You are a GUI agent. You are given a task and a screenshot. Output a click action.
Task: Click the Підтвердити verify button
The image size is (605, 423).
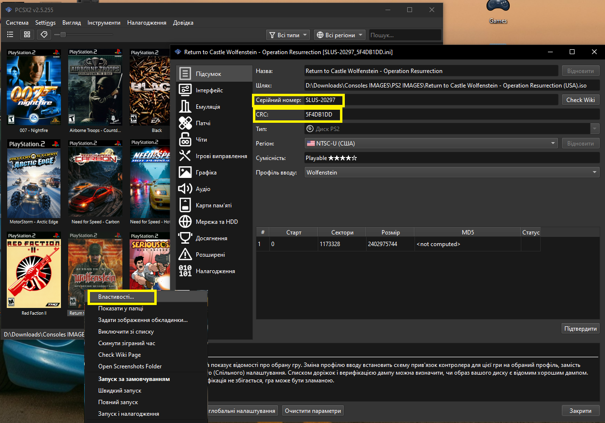[x=580, y=329]
